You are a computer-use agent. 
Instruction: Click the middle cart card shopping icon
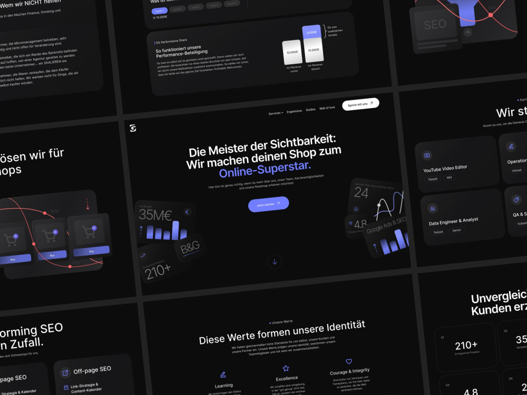tap(50, 236)
